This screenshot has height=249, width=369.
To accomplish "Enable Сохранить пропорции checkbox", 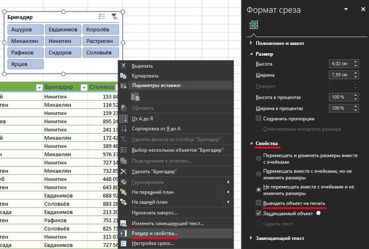I will pos(258,118).
